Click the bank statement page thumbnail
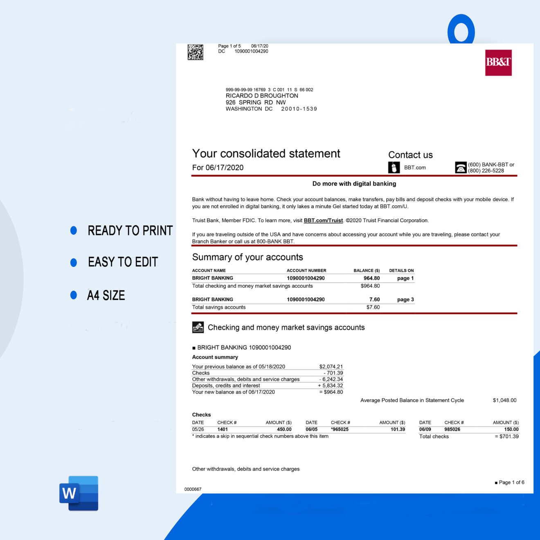This screenshot has height=540, width=540. pyautogui.click(x=355, y=268)
